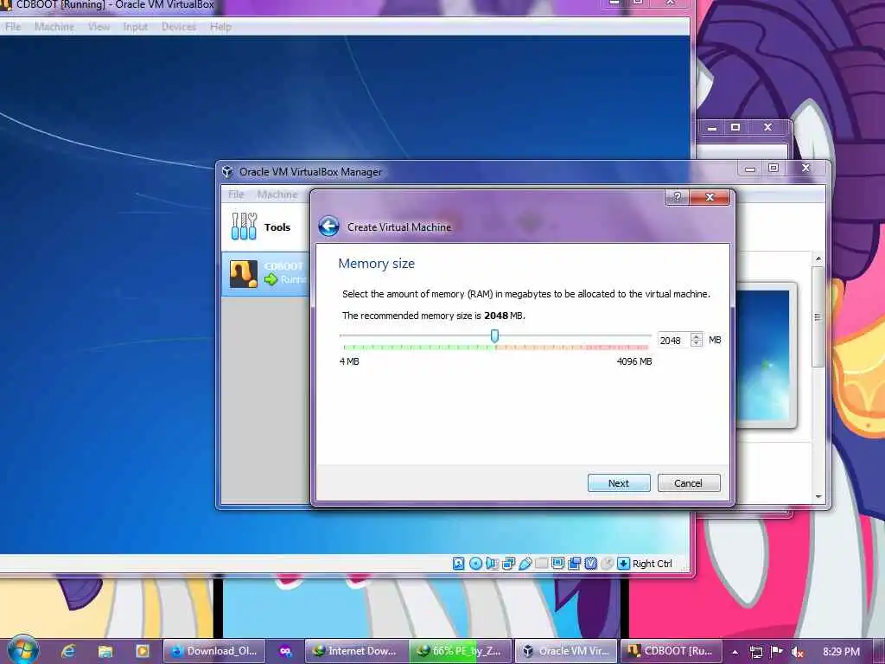The width and height of the screenshot is (885, 664).
Task: Click the help question mark button on wizard title bar
Action: (x=678, y=196)
